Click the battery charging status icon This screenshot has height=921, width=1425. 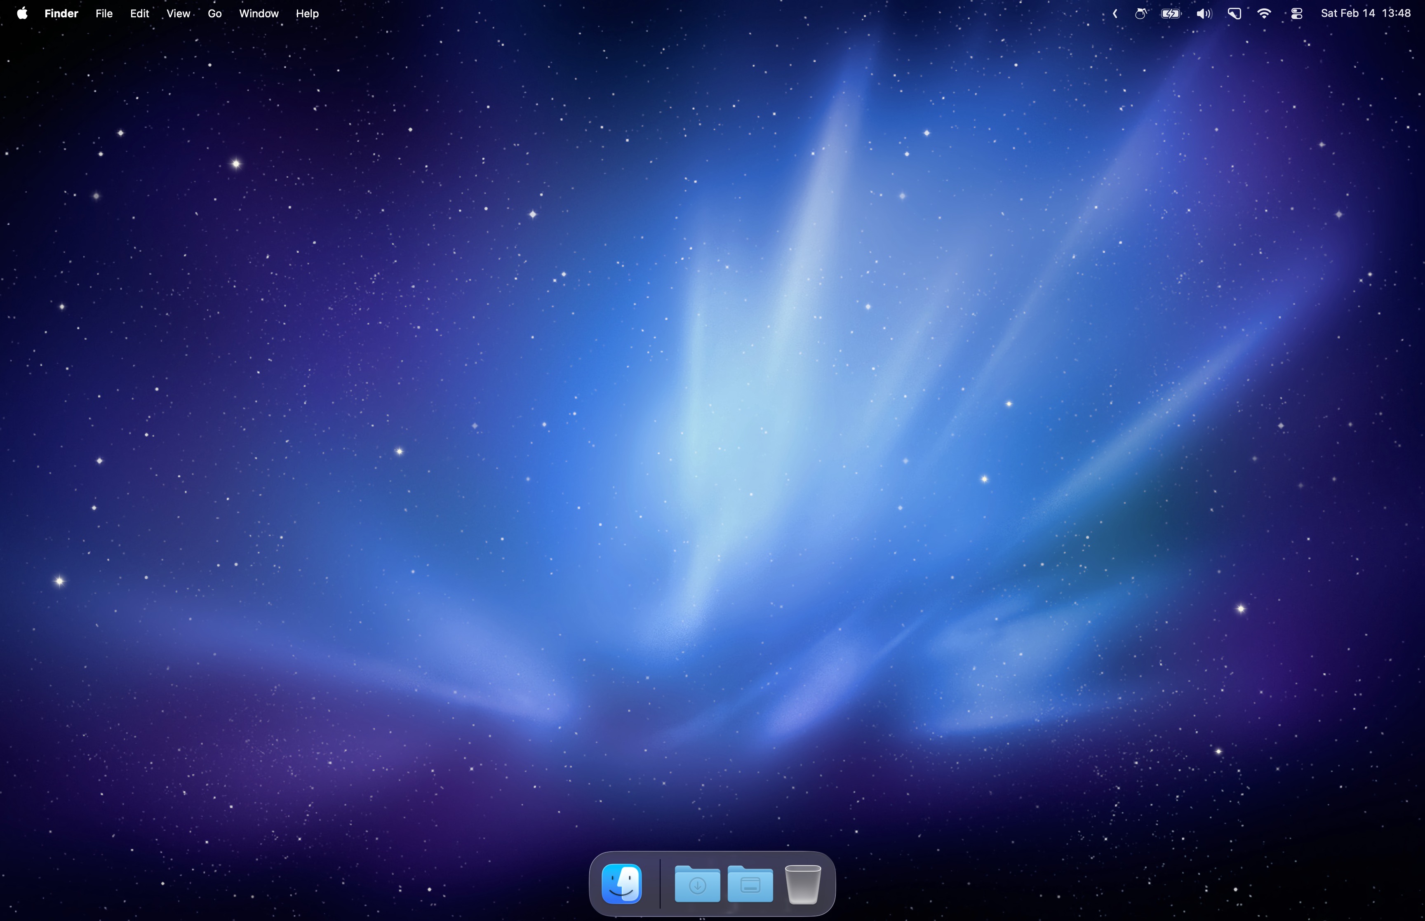tap(1171, 13)
